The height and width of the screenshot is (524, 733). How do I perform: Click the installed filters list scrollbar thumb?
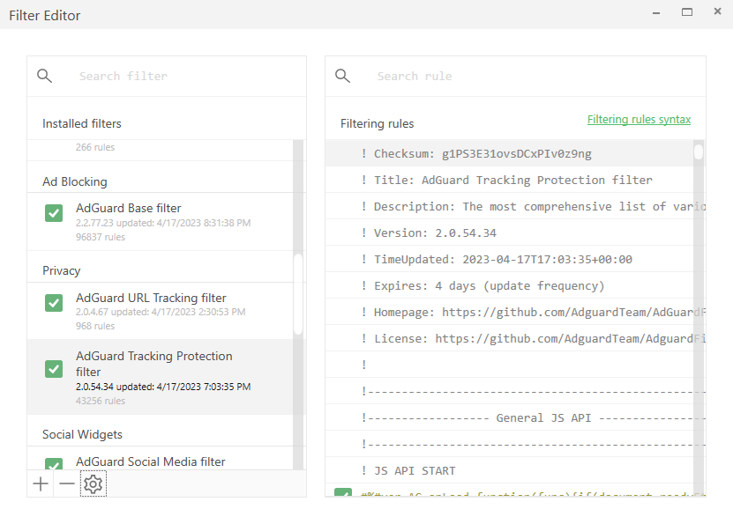[x=298, y=294]
